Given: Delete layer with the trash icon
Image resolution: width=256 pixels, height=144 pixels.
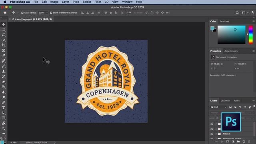Looking at the screenshot, I should click(x=249, y=142).
